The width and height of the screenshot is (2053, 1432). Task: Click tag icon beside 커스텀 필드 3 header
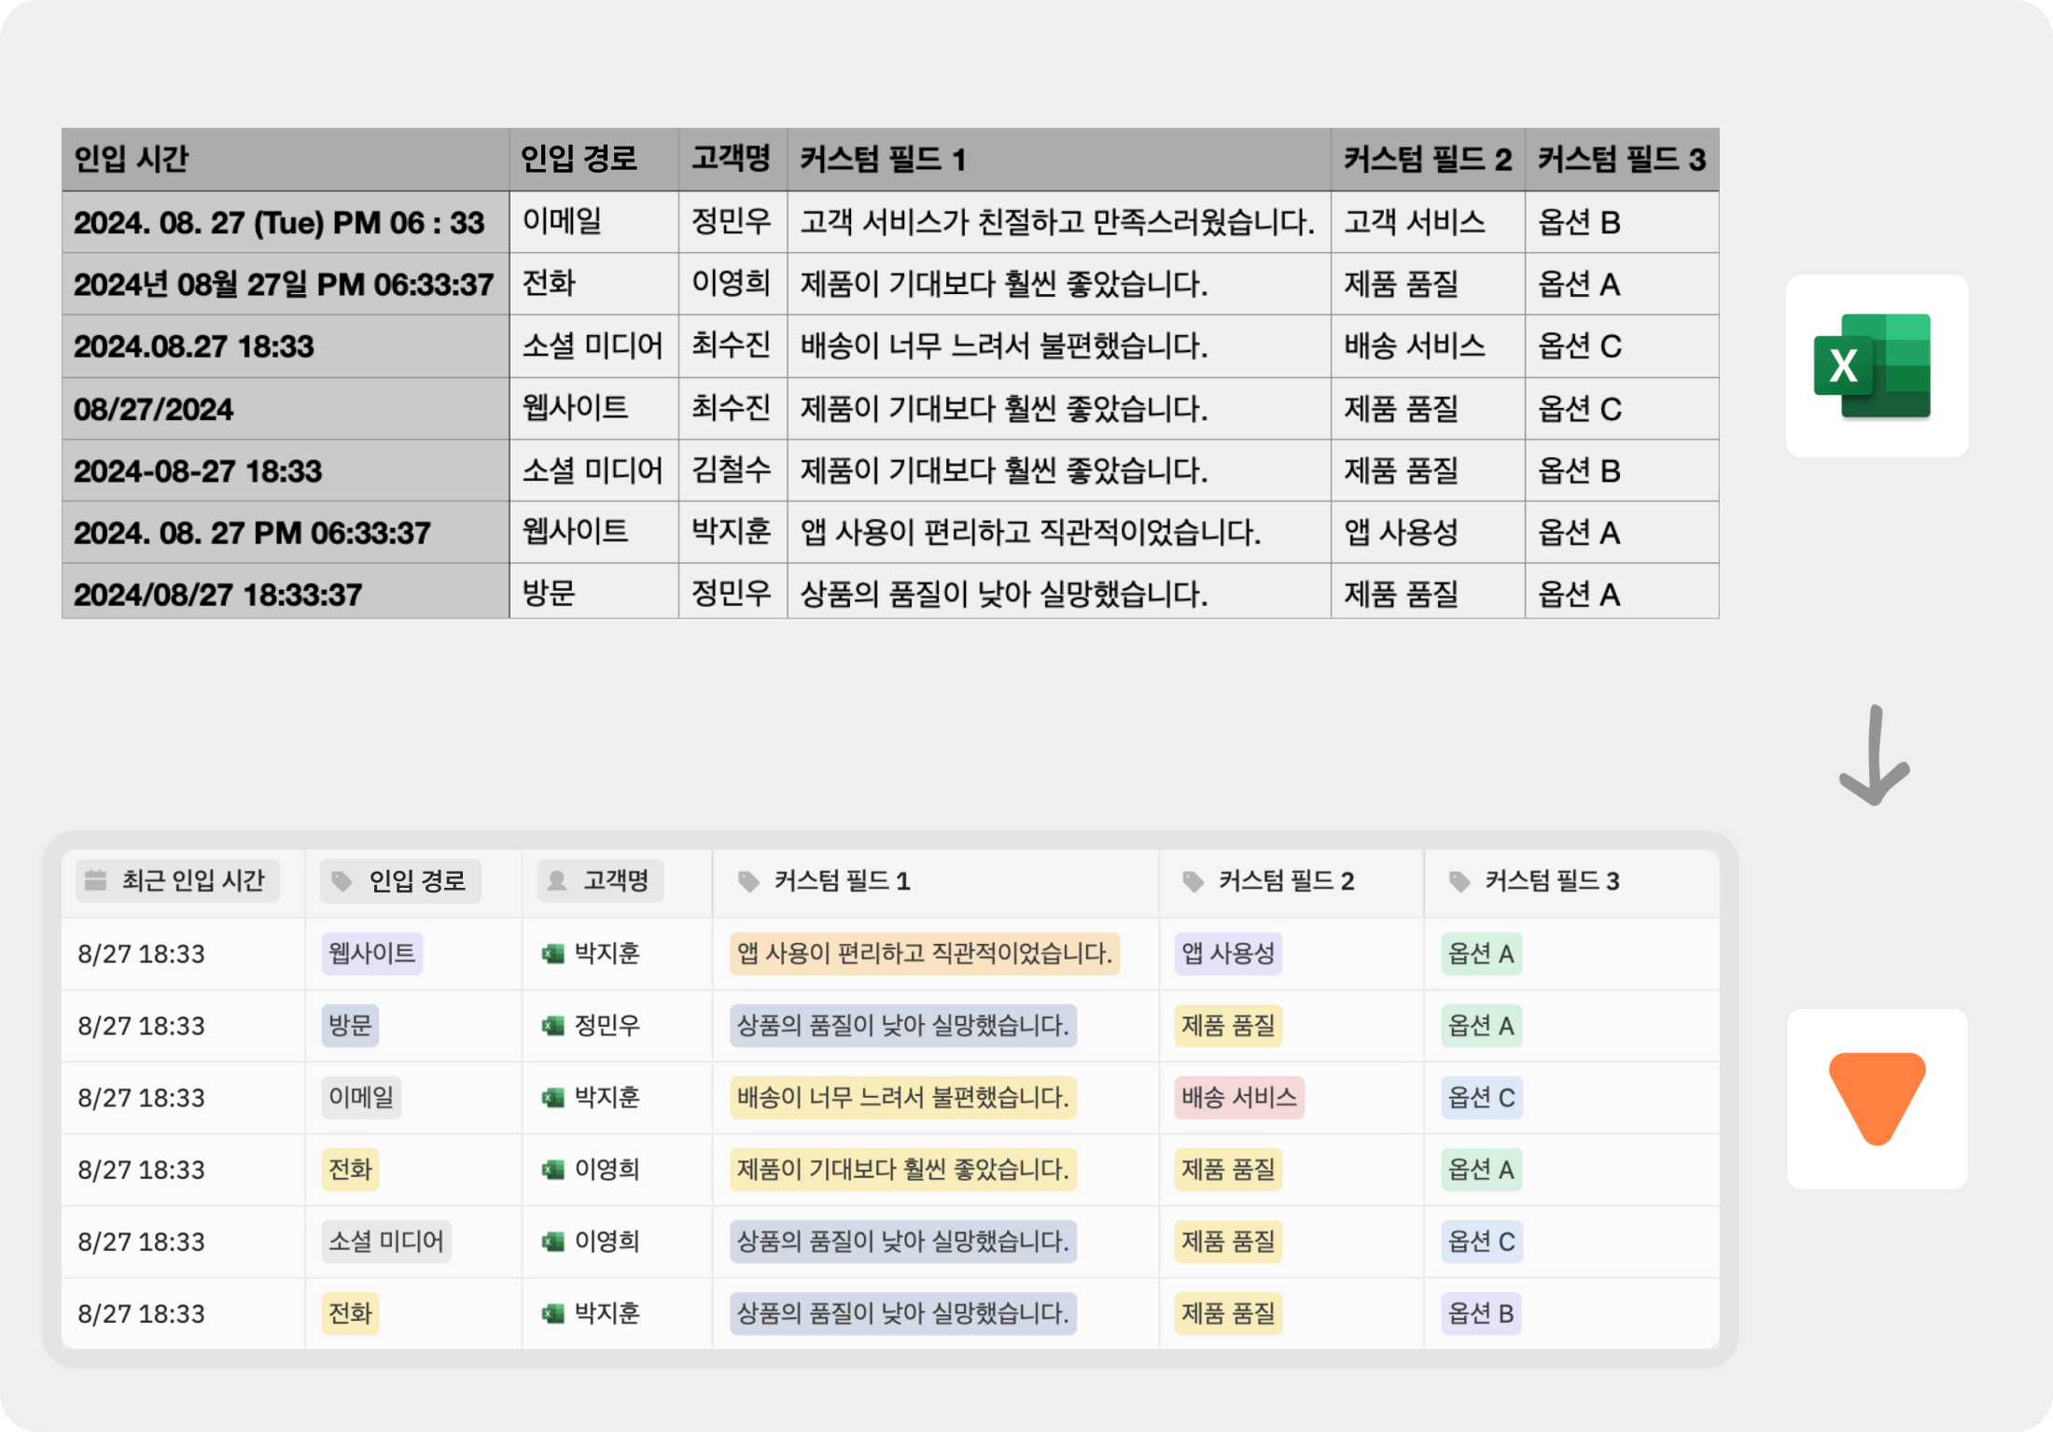tap(1459, 880)
